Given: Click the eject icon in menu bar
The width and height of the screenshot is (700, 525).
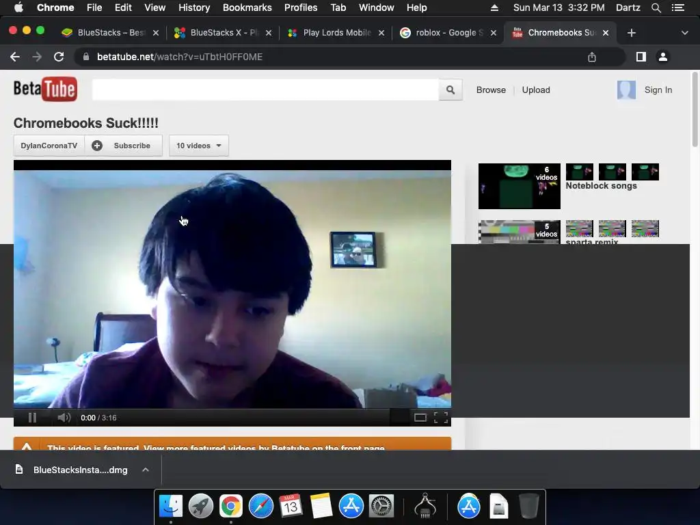Looking at the screenshot, I should pos(494,8).
